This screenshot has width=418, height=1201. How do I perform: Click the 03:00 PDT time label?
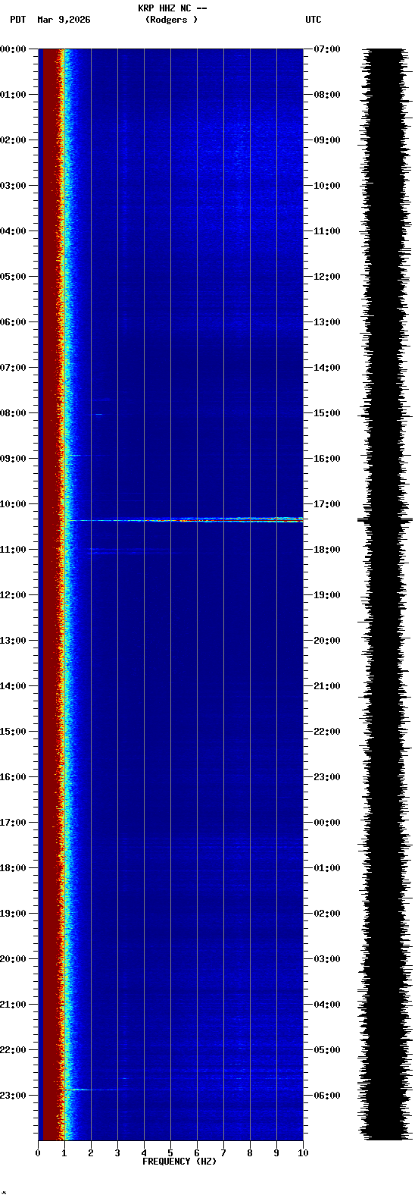pos(13,186)
